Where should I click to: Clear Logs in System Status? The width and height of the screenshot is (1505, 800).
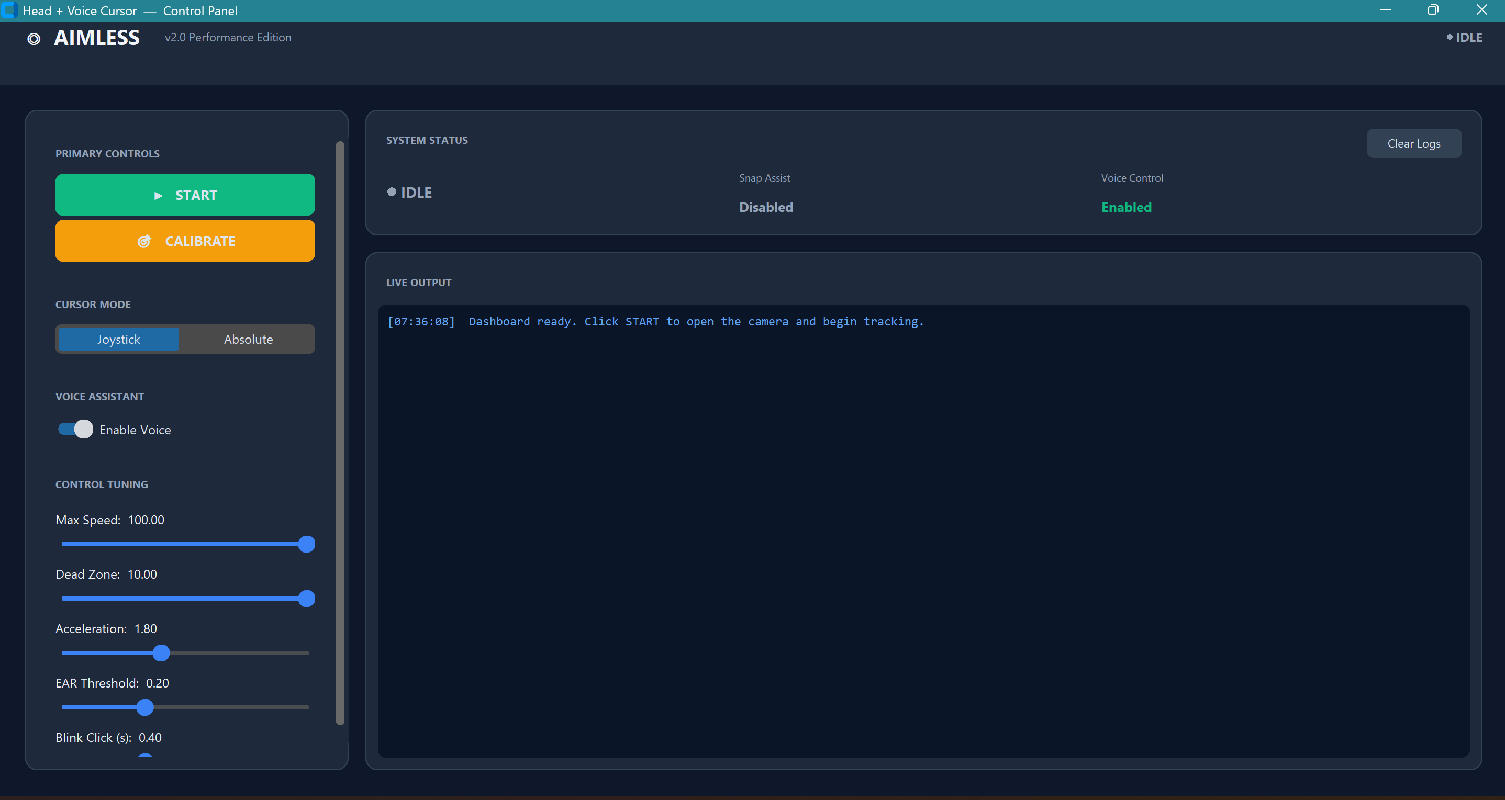[1413, 144]
